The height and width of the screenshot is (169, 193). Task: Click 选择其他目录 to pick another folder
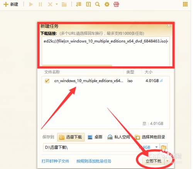[150, 137]
